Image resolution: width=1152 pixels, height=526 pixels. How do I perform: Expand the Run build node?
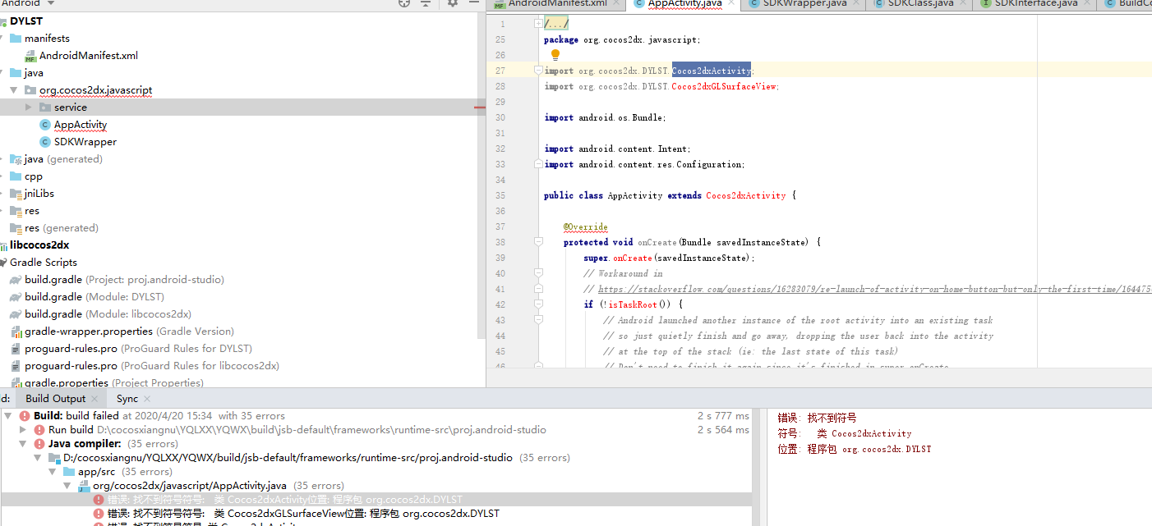coord(23,430)
